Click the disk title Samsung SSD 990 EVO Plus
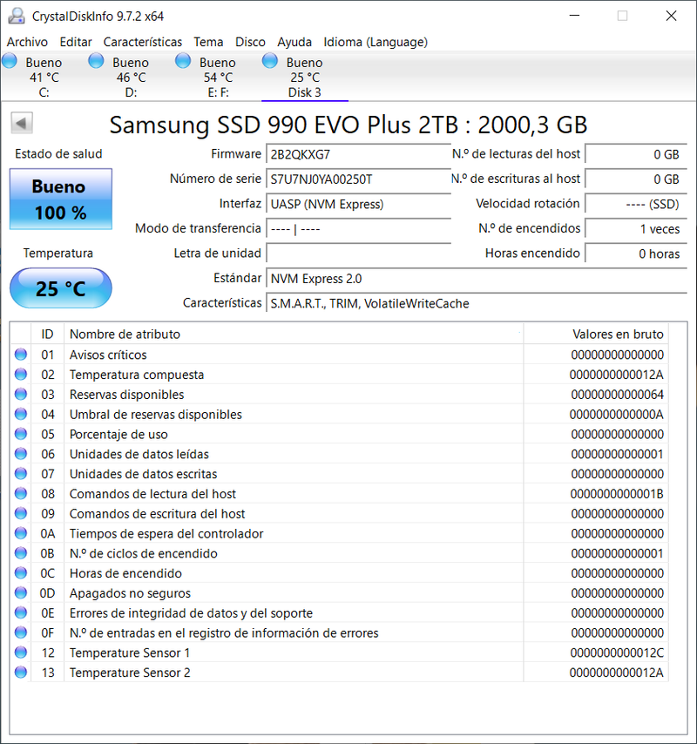The image size is (697, 744). point(348,125)
